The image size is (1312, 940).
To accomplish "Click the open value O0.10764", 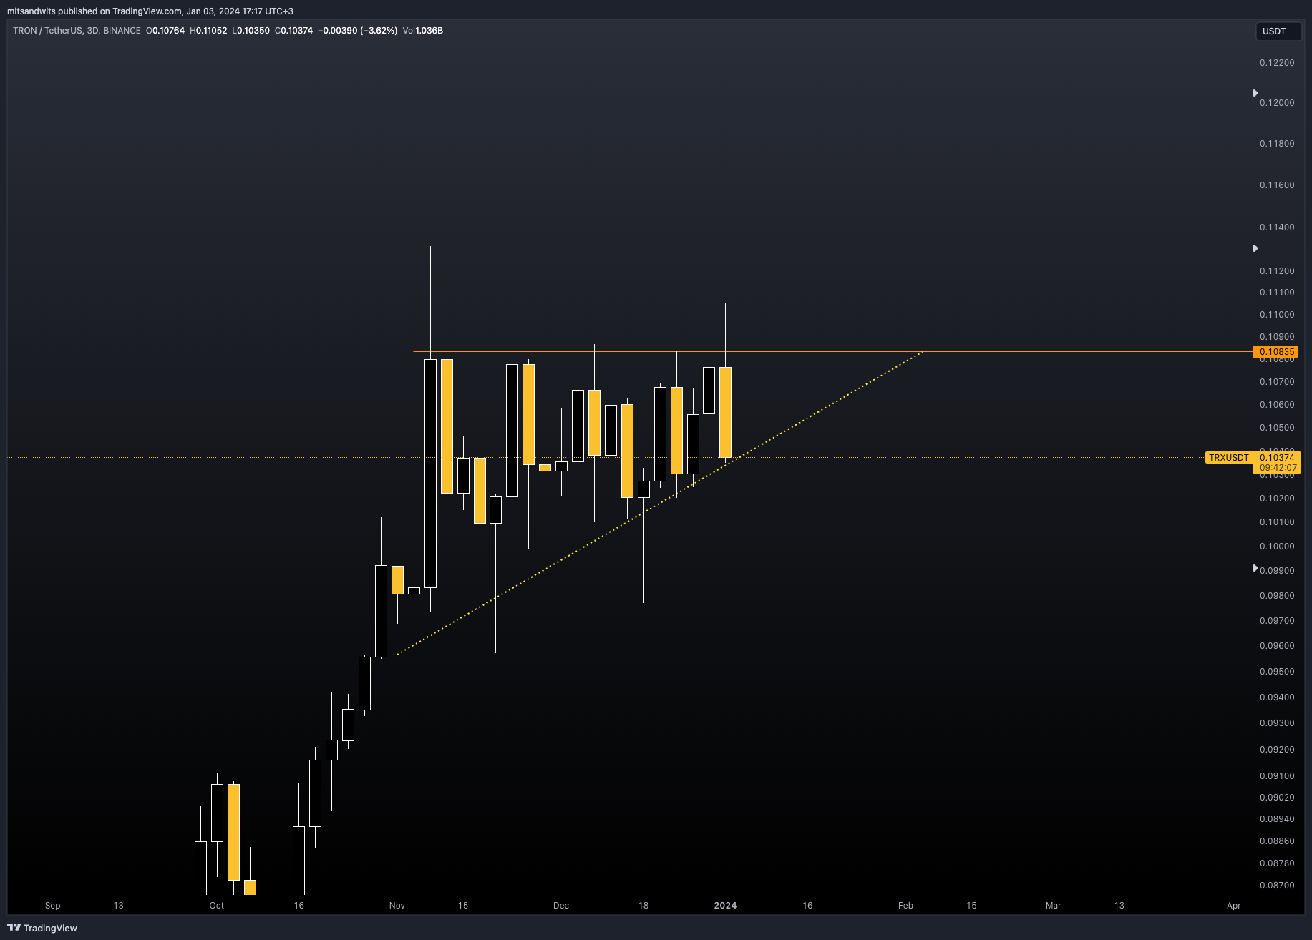I will [x=165, y=31].
